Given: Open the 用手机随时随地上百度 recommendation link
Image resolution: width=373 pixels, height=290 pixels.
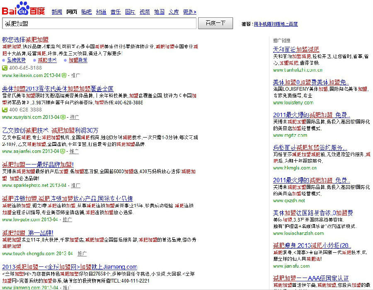Looking at the screenshot, I should (276, 24).
